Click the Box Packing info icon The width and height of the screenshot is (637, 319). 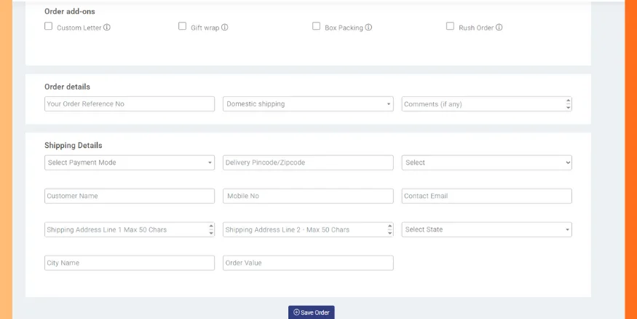[368, 28]
